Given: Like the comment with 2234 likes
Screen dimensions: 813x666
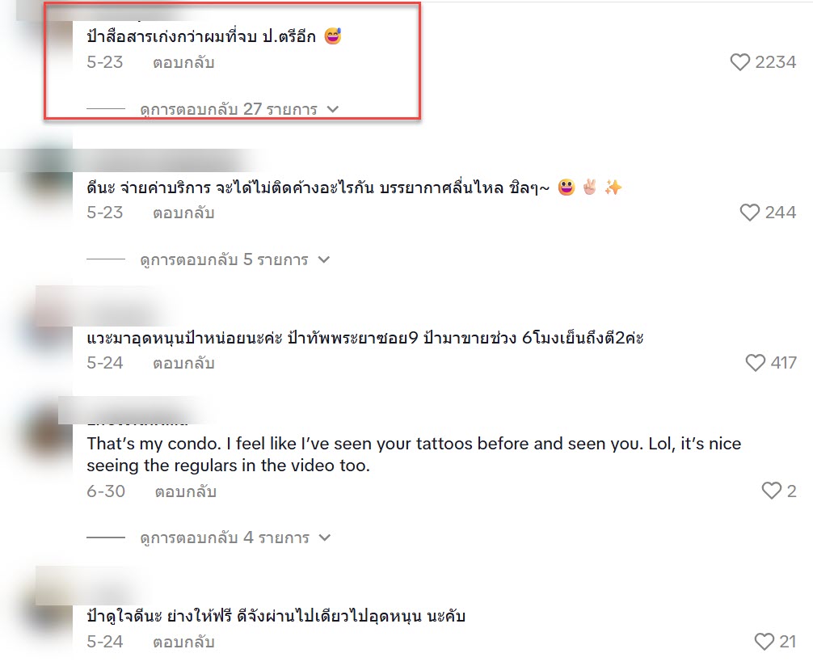Looking at the screenshot, I should click(740, 62).
